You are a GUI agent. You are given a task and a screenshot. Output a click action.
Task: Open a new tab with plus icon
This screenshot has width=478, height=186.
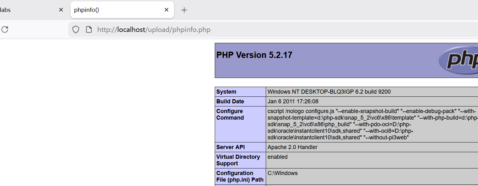coord(184,10)
